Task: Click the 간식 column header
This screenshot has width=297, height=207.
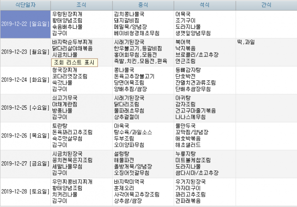Action: click(265, 5)
